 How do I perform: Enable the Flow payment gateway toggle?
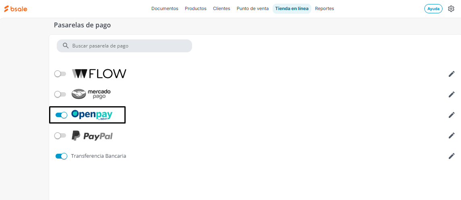click(60, 74)
